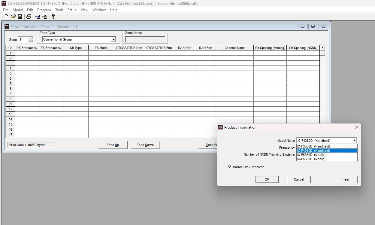375x225 pixels.
Task: Click the channel table scroll-up arrow
Action: click(322, 48)
